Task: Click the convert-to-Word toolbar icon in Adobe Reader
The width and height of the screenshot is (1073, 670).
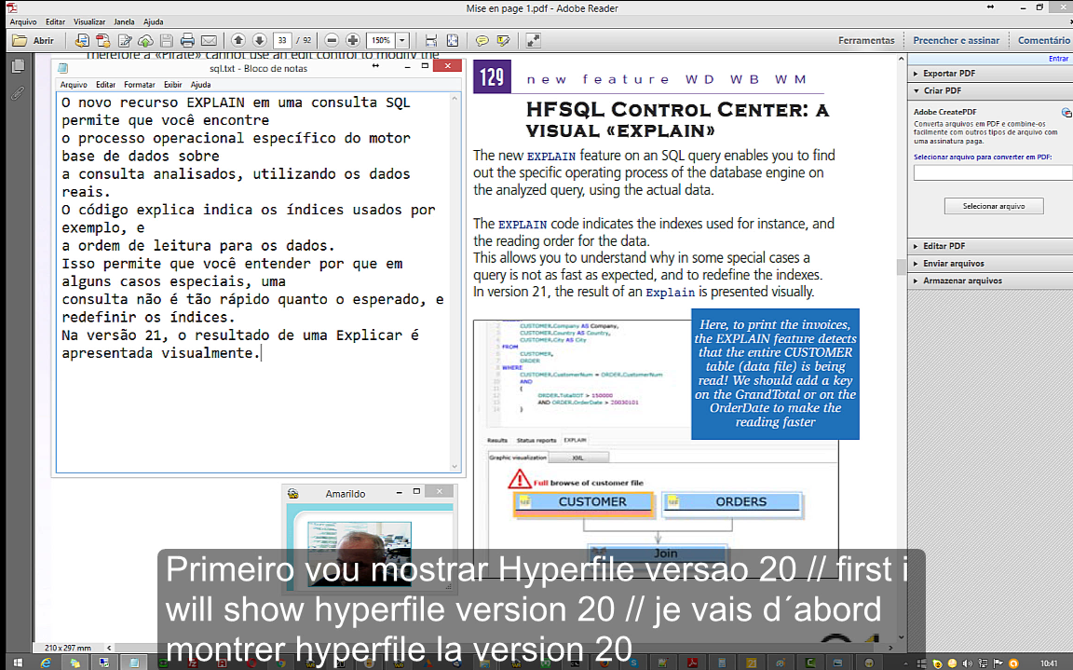Action: [81, 40]
